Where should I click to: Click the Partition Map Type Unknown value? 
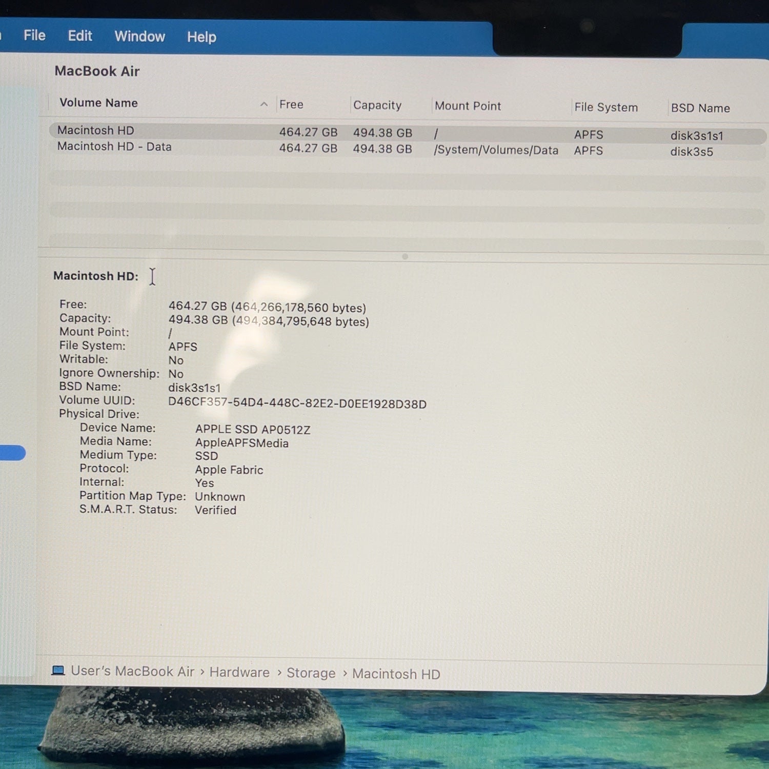click(x=220, y=497)
